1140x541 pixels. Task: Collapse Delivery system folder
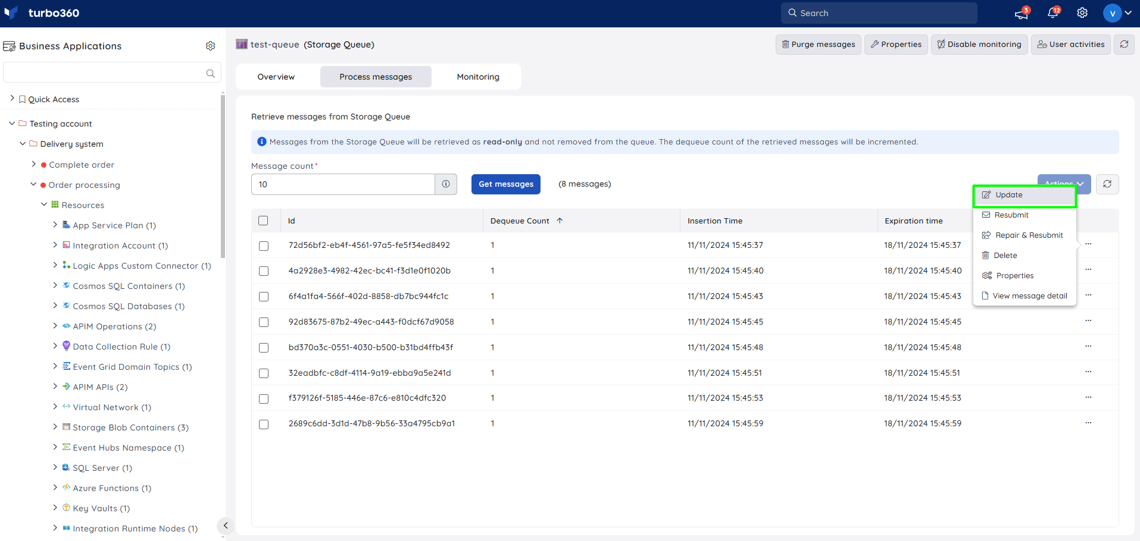[x=23, y=143]
